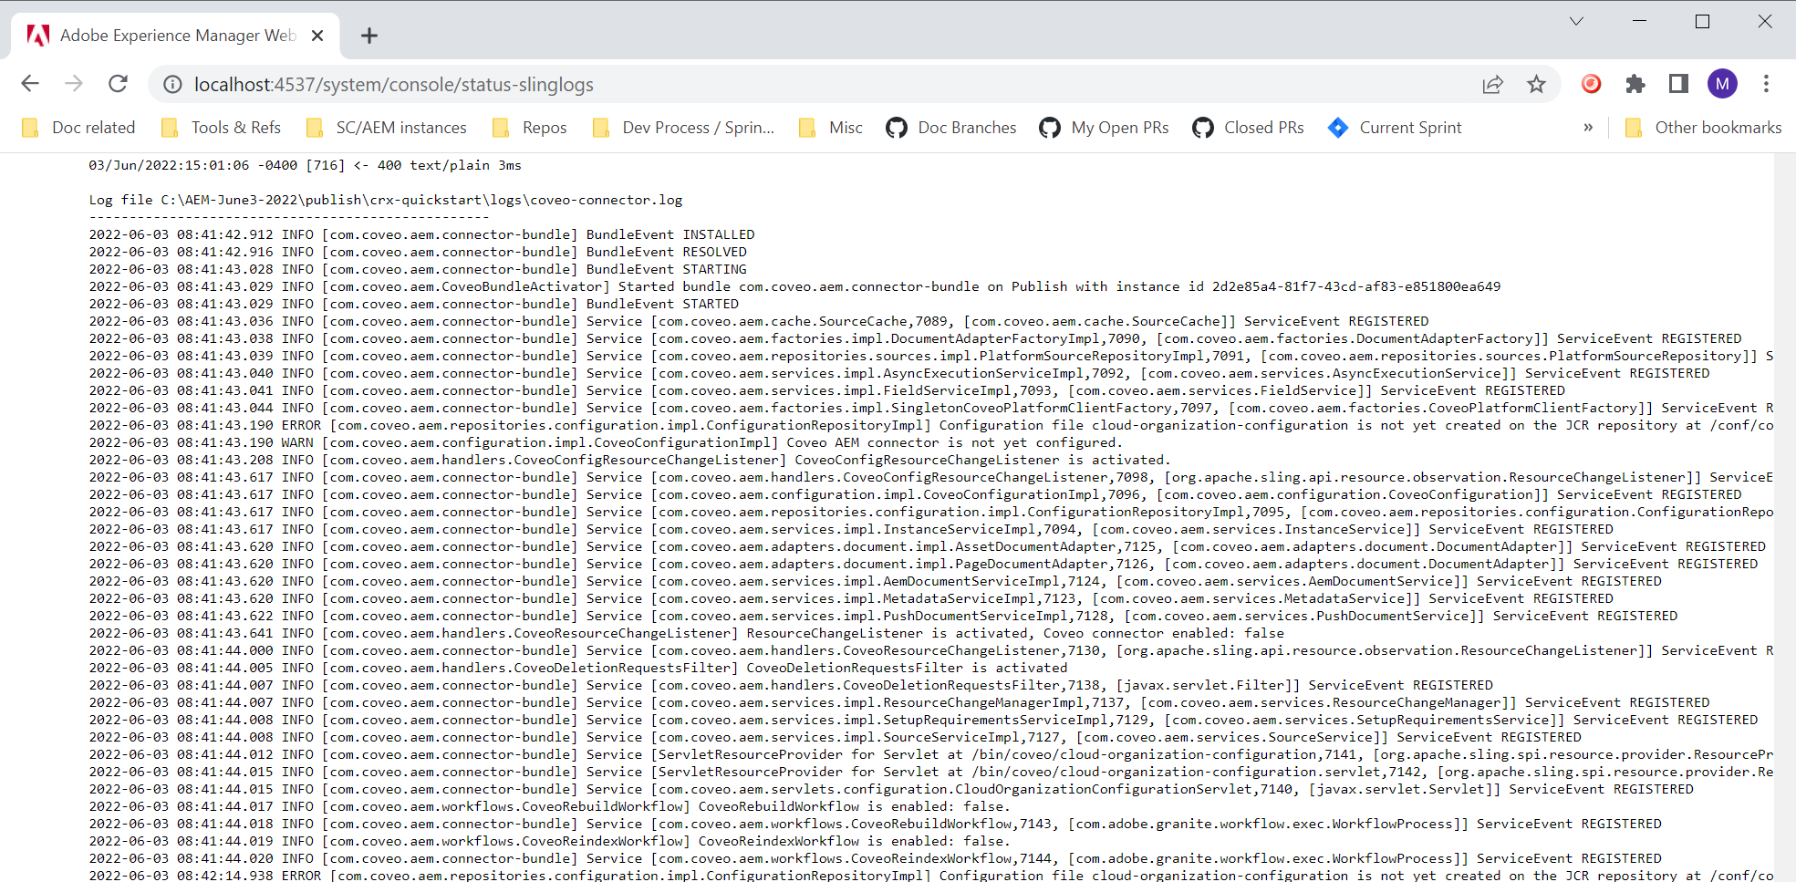Open Dev Process / Sprint bookmarks folder
The height and width of the screenshot is (882, 1796).
click(x=683, y=128)
